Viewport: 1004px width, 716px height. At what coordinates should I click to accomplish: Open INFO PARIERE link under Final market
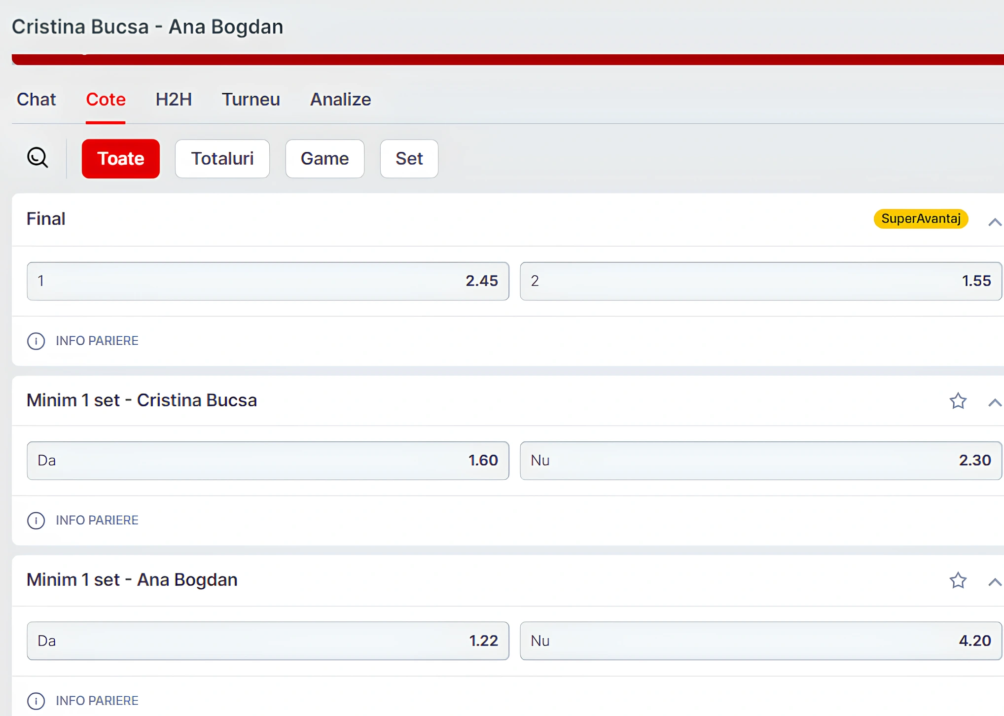[x=97, y=341]
